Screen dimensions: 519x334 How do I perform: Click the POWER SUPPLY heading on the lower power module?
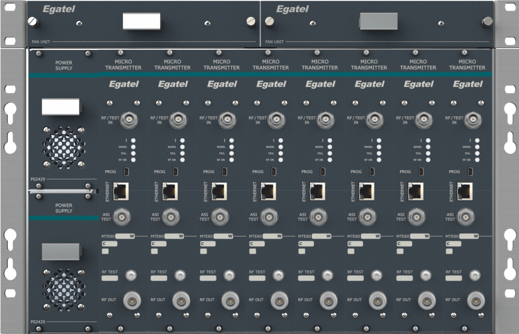(x=64, y=208)
